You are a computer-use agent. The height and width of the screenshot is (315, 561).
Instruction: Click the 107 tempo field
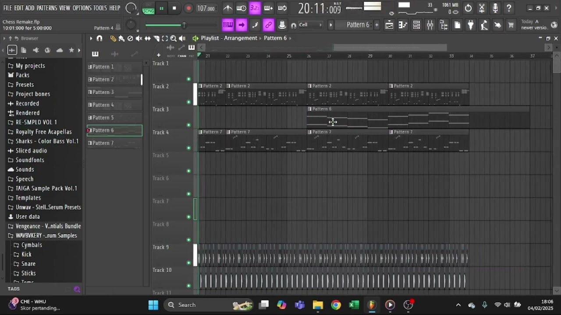click(x=206, y=8)
